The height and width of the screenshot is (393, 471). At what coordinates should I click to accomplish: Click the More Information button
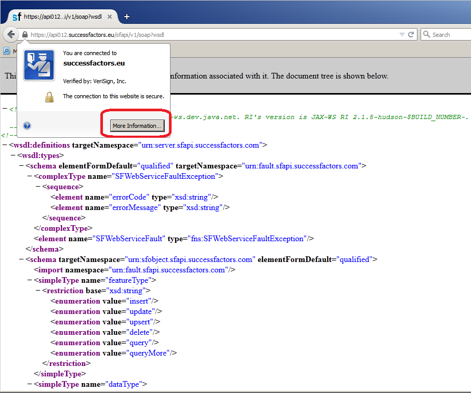137,126
